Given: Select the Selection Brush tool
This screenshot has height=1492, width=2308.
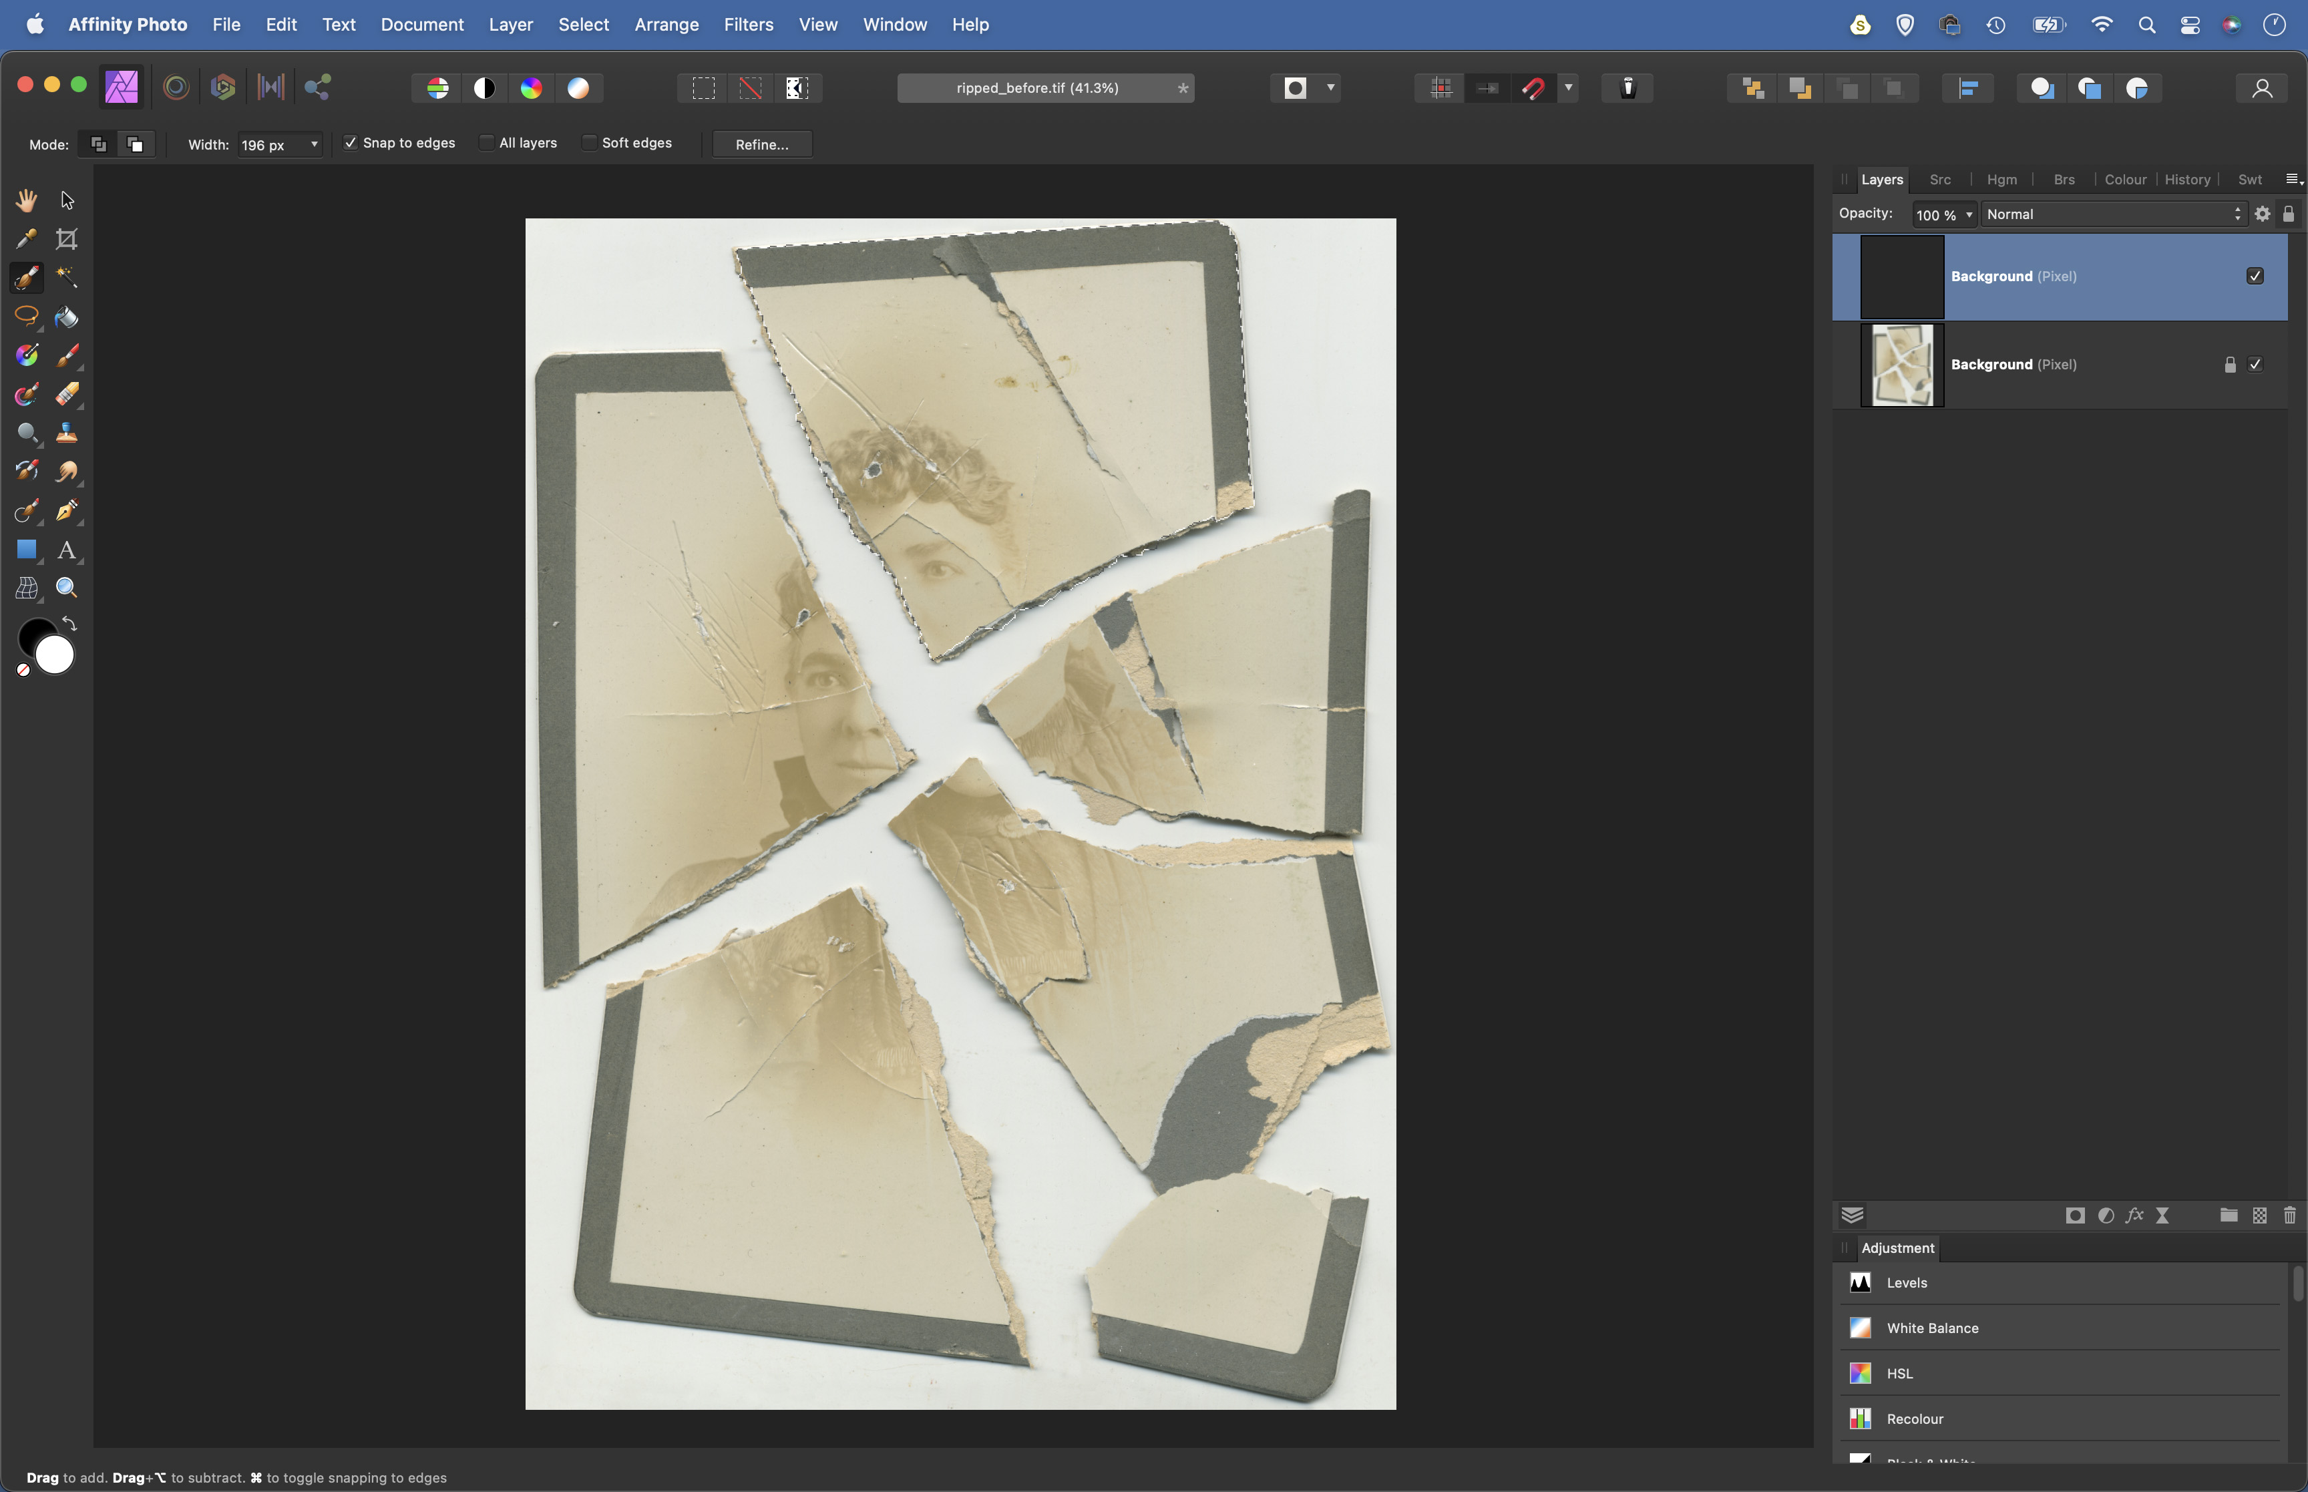Looking at the screenshot, I should (x=26, y=277).
